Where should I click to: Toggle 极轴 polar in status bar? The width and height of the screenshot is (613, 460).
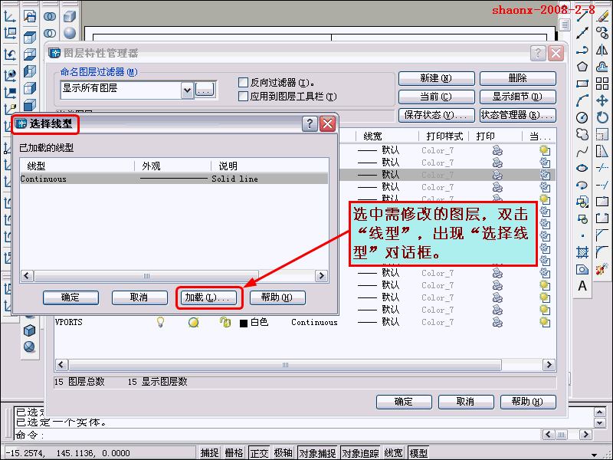[283, 453]
